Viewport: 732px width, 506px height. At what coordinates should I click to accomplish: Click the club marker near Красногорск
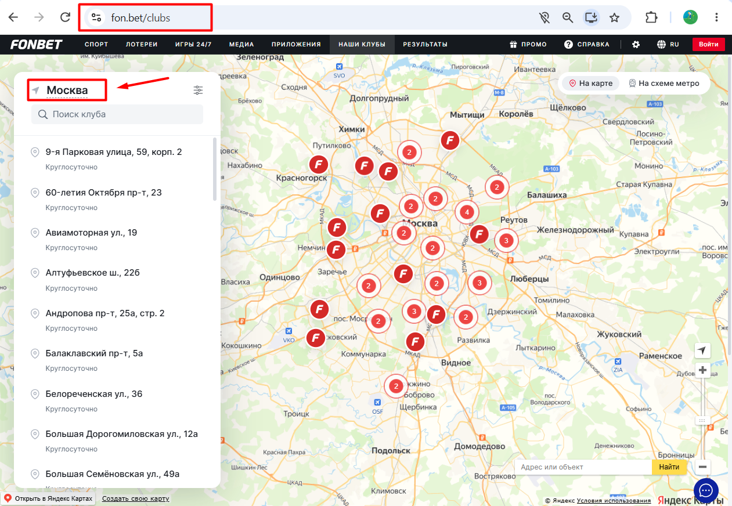[318, 165]
